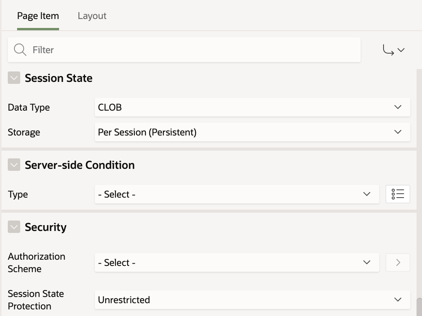Open Server-side Condition Type dropdown
This screenshot has width=422, height=316.
click(x=237, y=194)
